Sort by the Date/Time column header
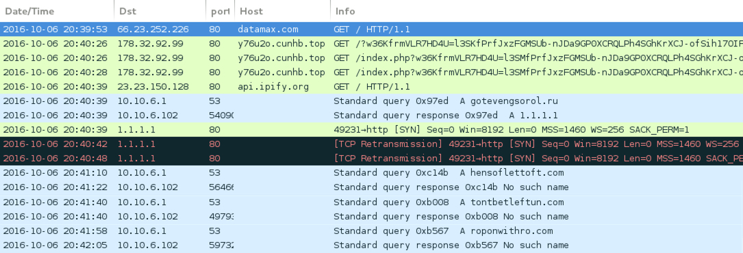Screen dimensions: 743x253 (x=57, y=10)
